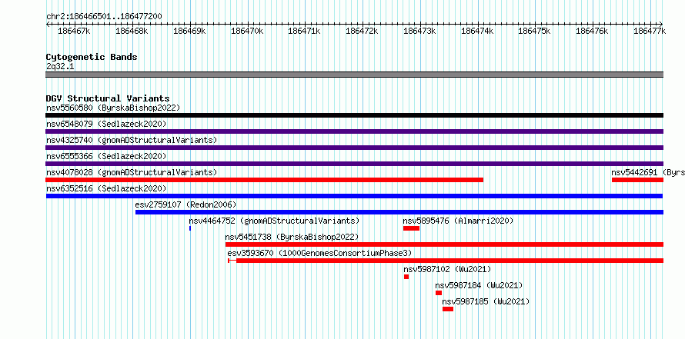This screenshot has height=339, width=685.
Task: Click ruler tick label 186469k
Action: (189, 31)
